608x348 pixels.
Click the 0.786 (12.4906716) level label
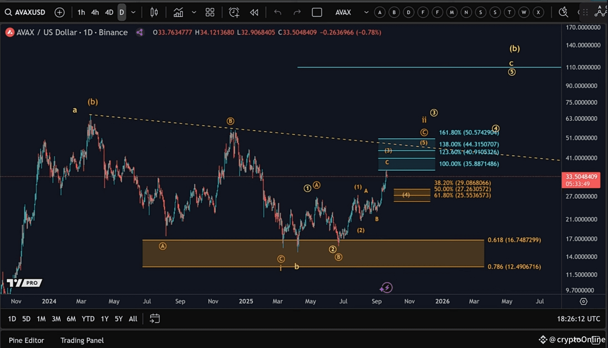click(x=514, y=266)
